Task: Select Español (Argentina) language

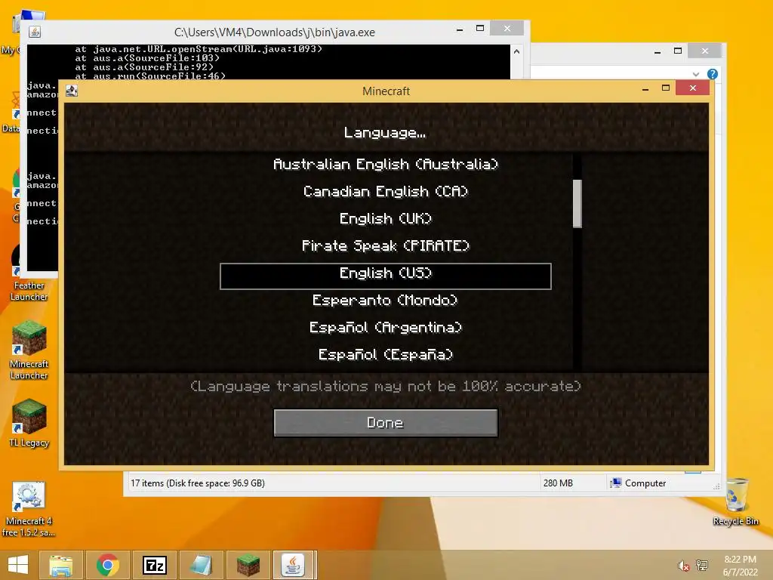Action: [386, 327]
